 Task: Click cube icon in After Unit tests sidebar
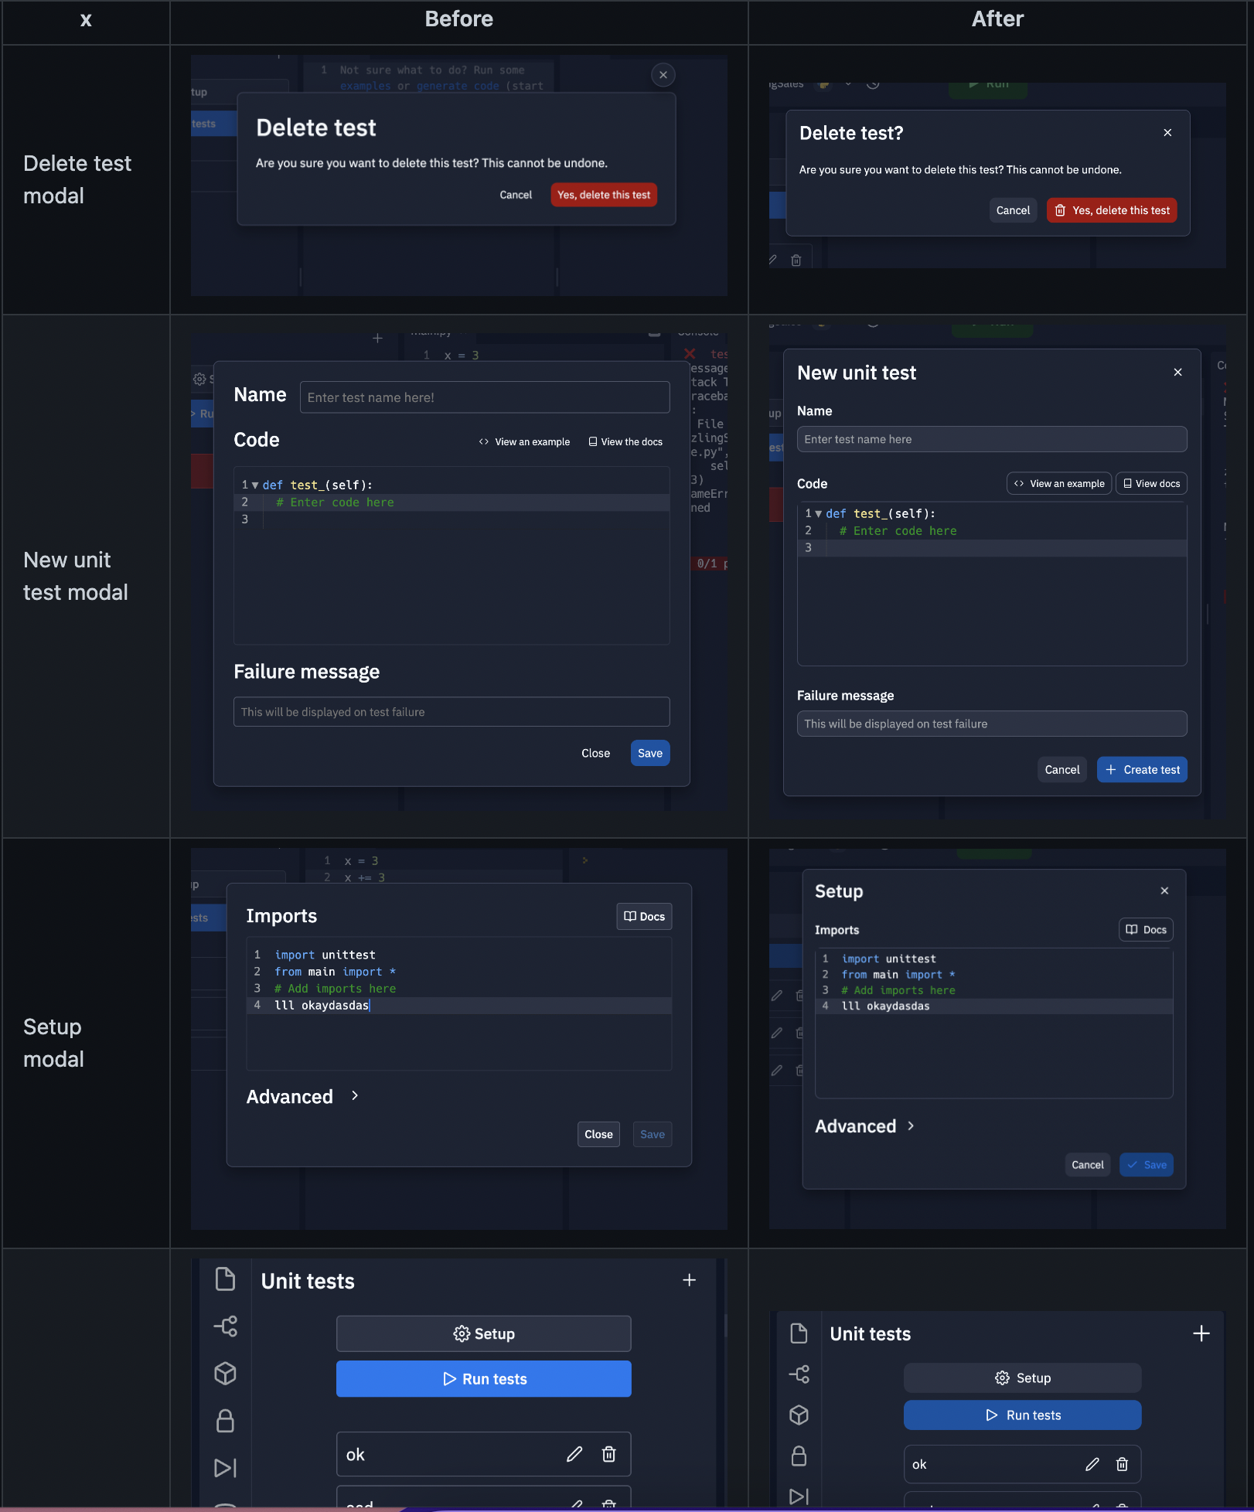tap(799, 1415)
